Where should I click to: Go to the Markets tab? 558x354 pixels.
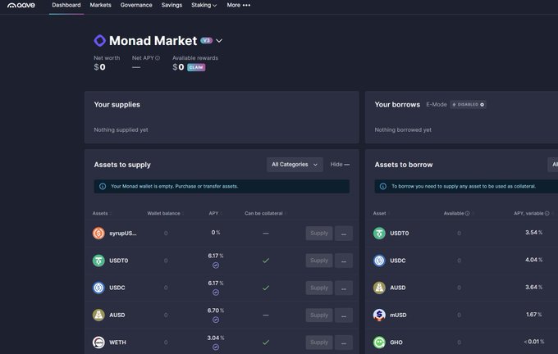(100, 5)
